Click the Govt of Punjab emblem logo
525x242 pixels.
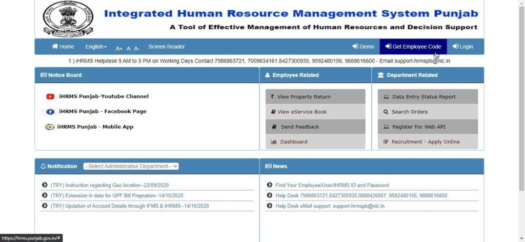[x=68, y=19]
